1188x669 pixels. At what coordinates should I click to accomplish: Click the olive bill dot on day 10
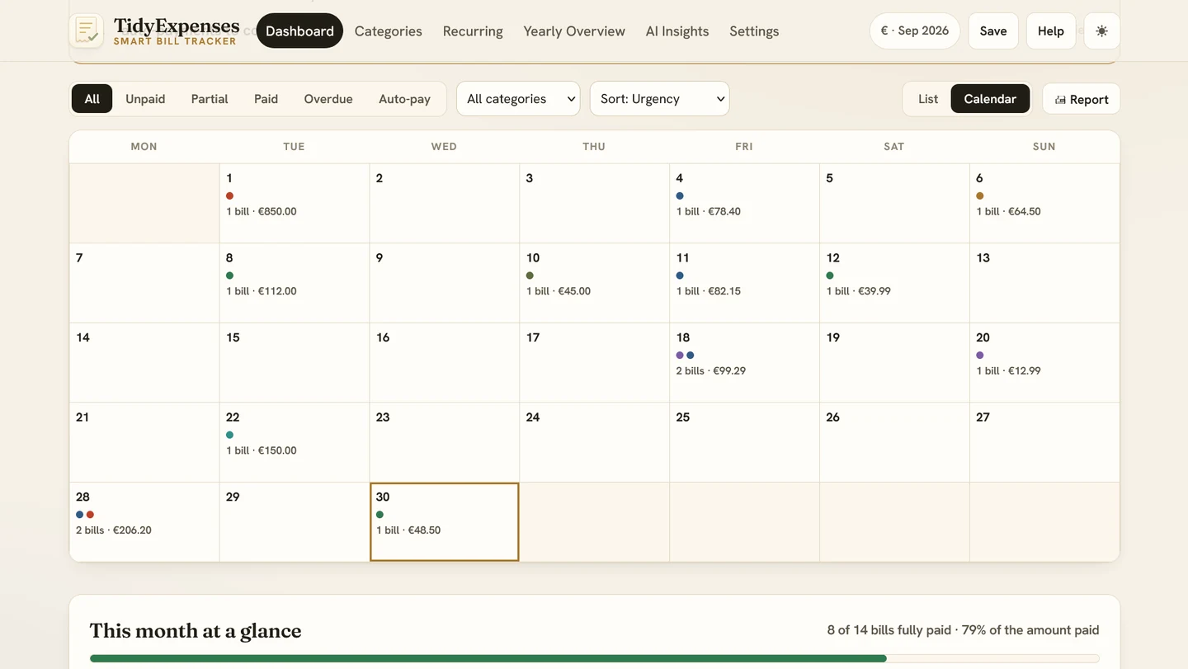tap(530, 276)
